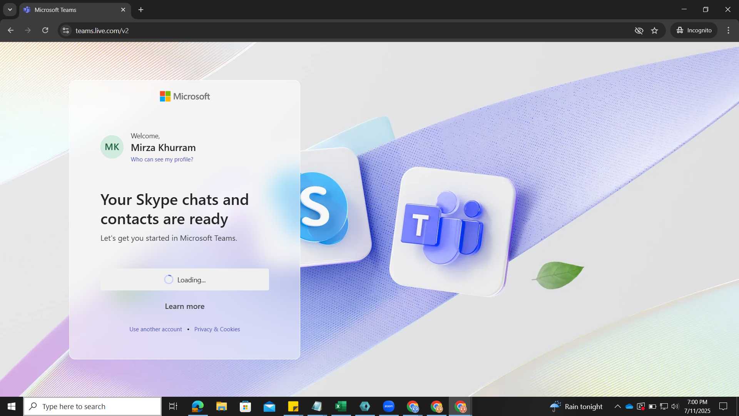Click the Teams logo tile

pos(452,231)
